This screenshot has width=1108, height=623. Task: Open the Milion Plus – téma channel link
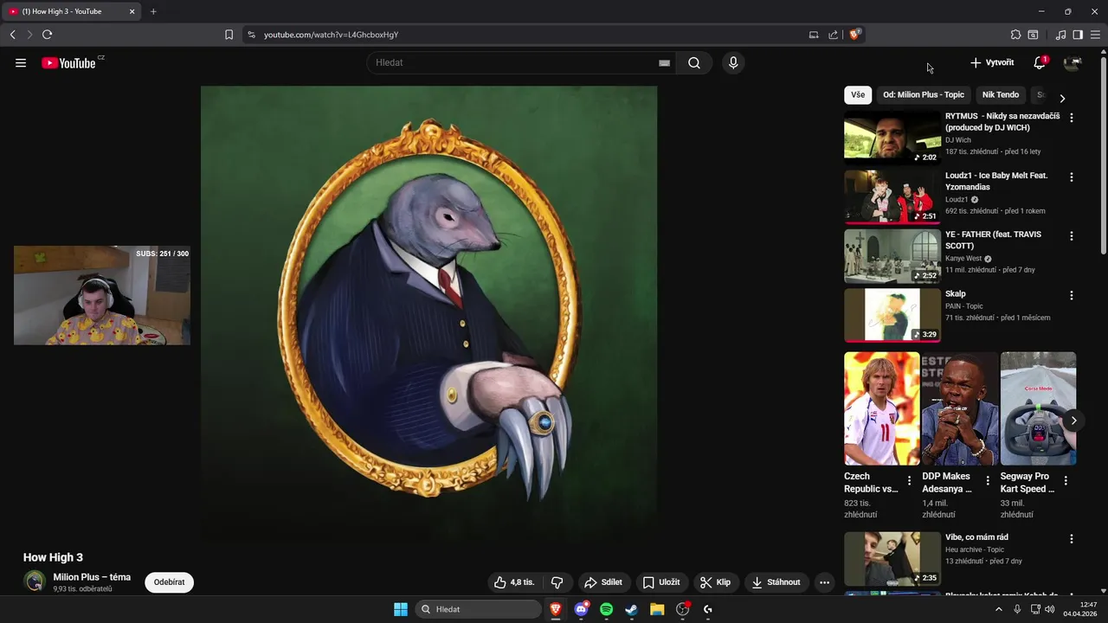tap(92, 577)
